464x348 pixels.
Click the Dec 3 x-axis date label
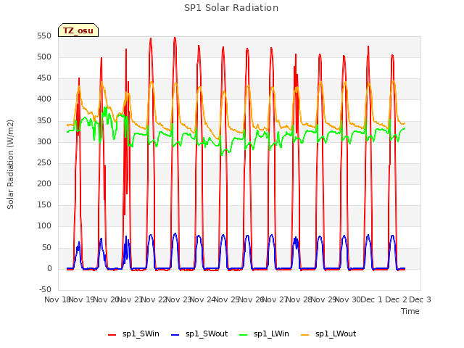pos(420,299)
